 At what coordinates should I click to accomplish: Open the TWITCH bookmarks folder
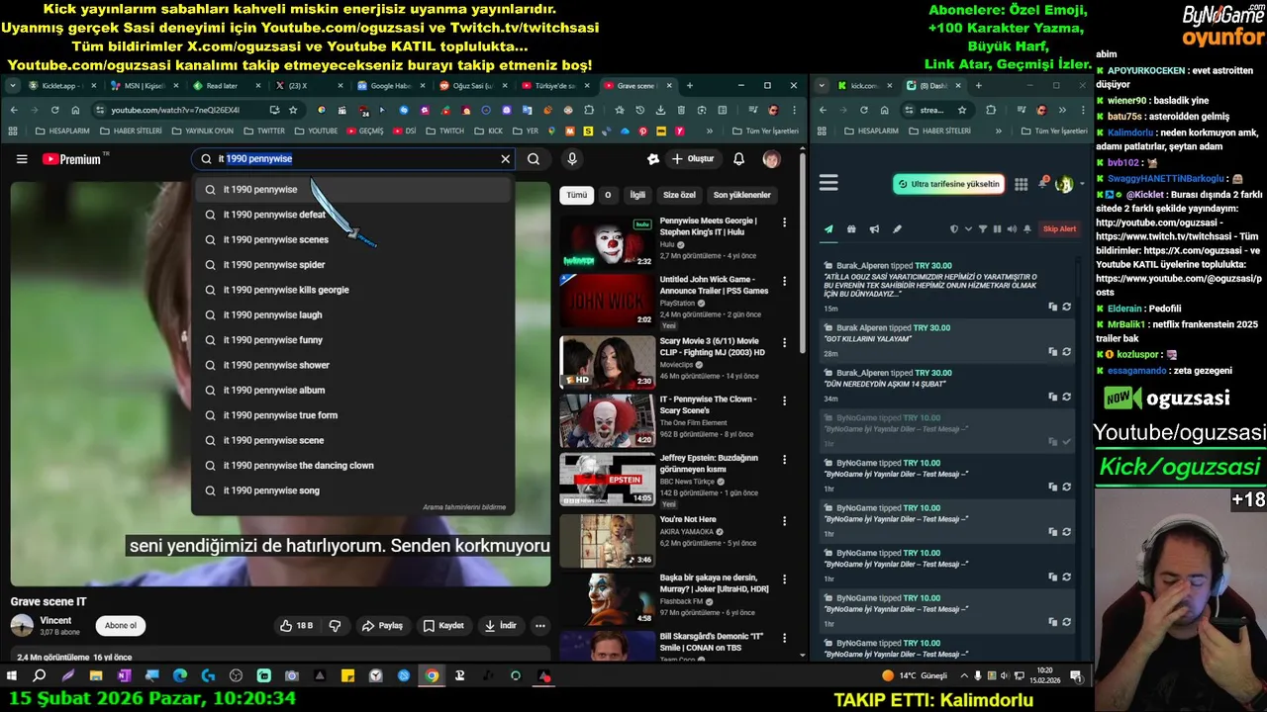click(444, 132)
